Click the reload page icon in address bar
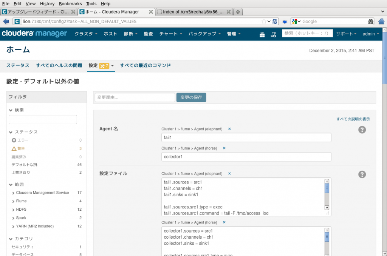The image size is (387, 256). 275,22
